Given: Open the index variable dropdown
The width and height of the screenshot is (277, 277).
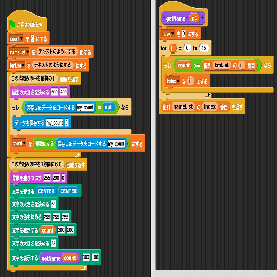Looking at the screenshot, I should [168, 33].
